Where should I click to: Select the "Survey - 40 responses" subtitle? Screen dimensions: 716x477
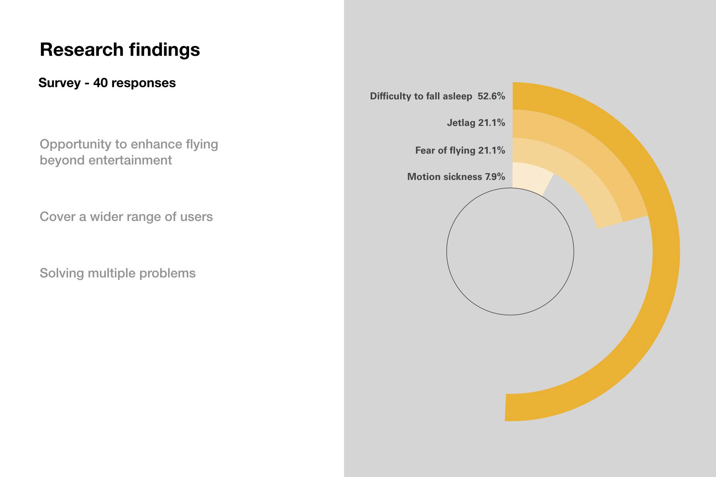tap(107, 83)
